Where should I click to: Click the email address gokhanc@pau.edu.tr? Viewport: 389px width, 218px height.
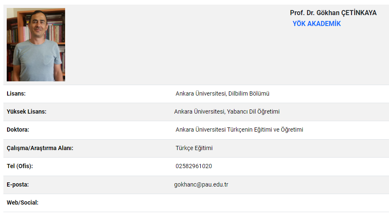pyautogui.click(x=201, y=184)
